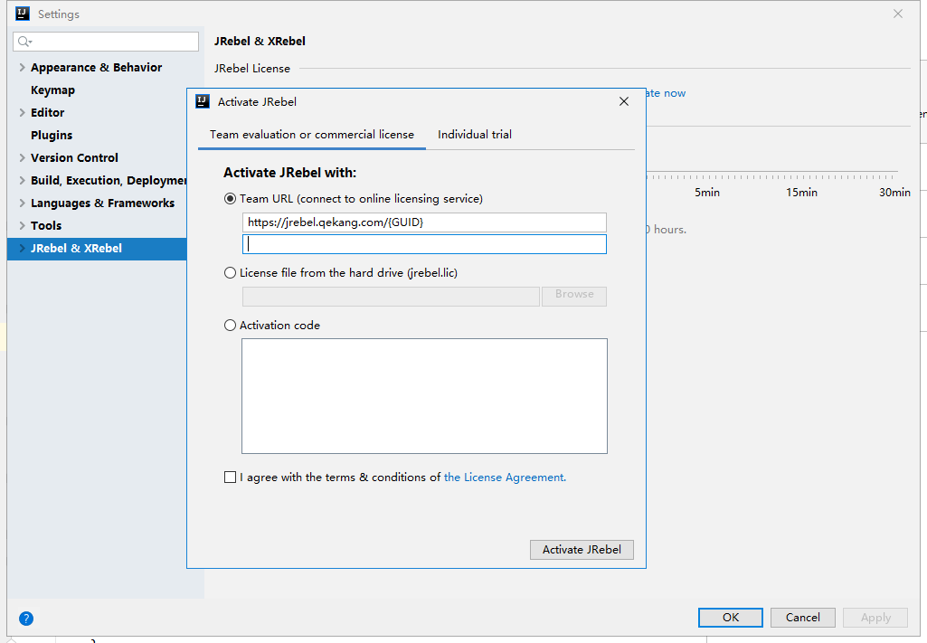Select Team evaluation or commercial license tab

coord(311,134)
